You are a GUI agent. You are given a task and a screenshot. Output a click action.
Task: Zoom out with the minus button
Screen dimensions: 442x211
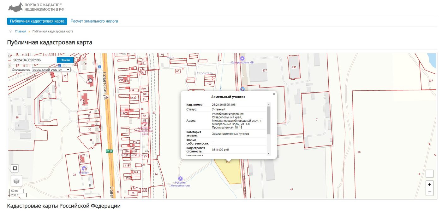pyautogui.click(x=429, y=192)
